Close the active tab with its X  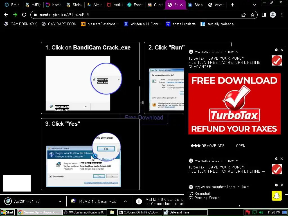pos(181,5)
